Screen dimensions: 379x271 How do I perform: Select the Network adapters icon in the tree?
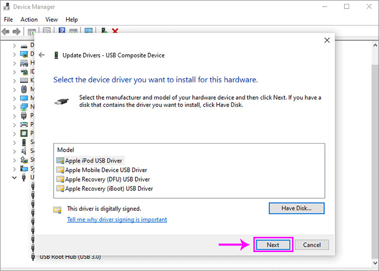(x=24, y=107)
